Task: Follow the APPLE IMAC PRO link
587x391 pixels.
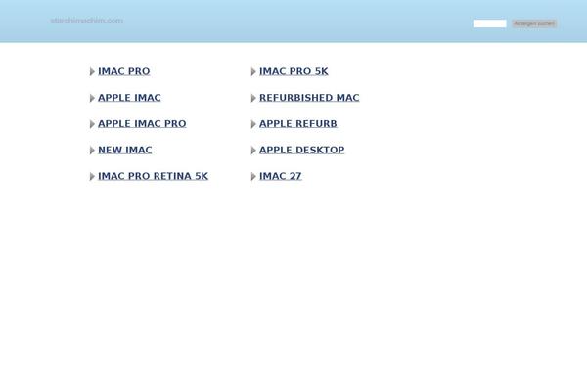Action: pyautogui.click(x=142, y=124)
